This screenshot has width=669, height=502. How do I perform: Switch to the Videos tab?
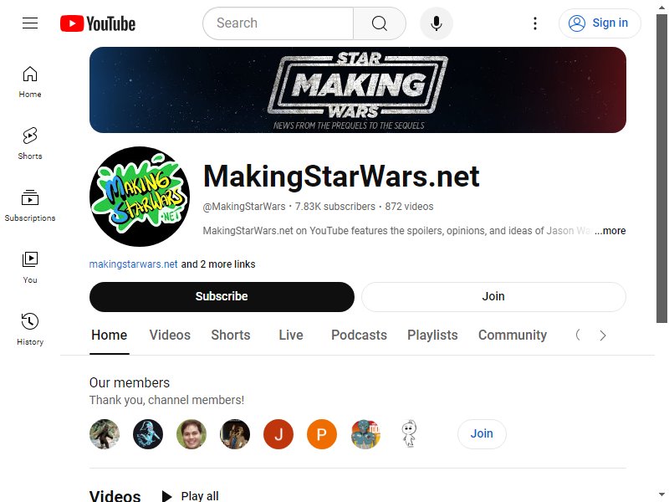[x=170, y=336]
